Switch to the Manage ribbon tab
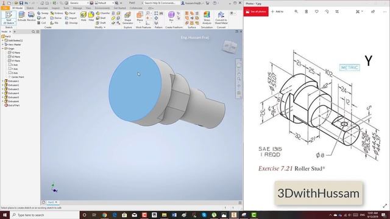 point(77,8)
